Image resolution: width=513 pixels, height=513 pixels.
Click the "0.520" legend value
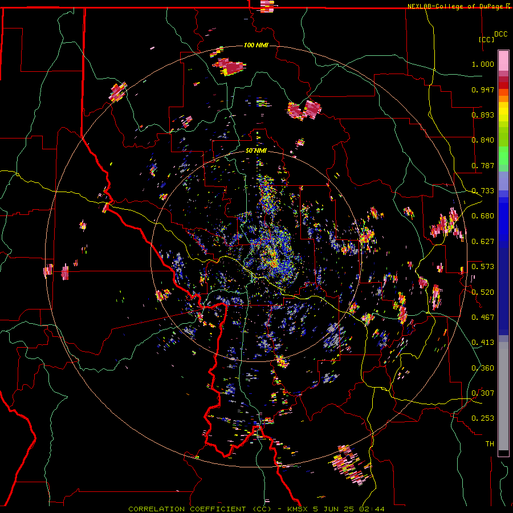(x=483, y=292)
